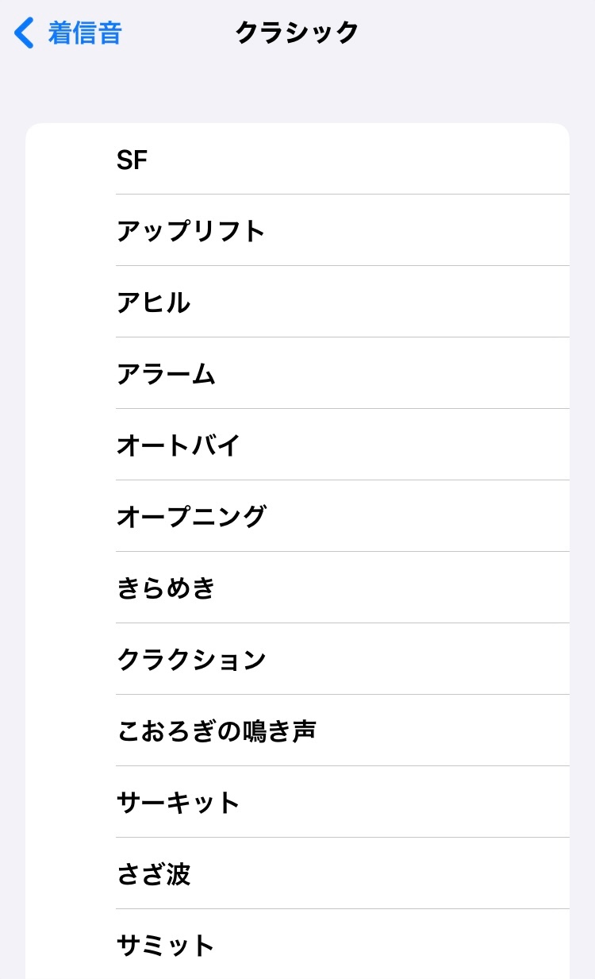Tap checkmark area left of きらめき
Screen dimensions: 595x979
pos(71,588)
